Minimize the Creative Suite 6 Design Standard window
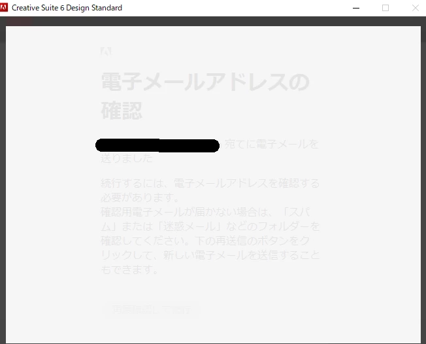This screenshot has height=344, width=426. pyautogui.click(x=356, y=8)
